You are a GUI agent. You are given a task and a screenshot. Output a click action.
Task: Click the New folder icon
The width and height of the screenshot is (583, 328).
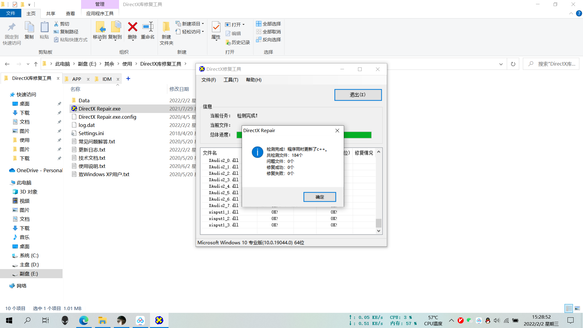166,27
